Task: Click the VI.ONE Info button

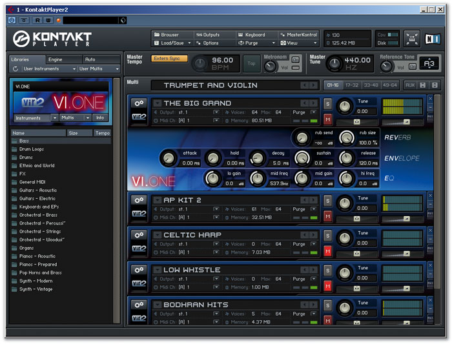Action: click(x=100, y=118)
